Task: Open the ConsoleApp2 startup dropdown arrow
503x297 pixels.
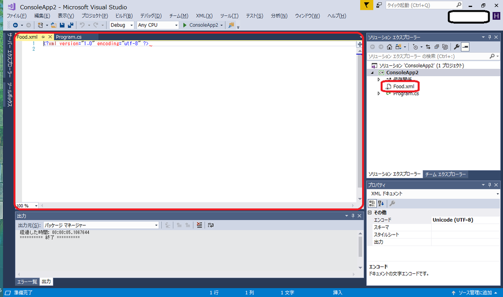Action: point(222,25)
